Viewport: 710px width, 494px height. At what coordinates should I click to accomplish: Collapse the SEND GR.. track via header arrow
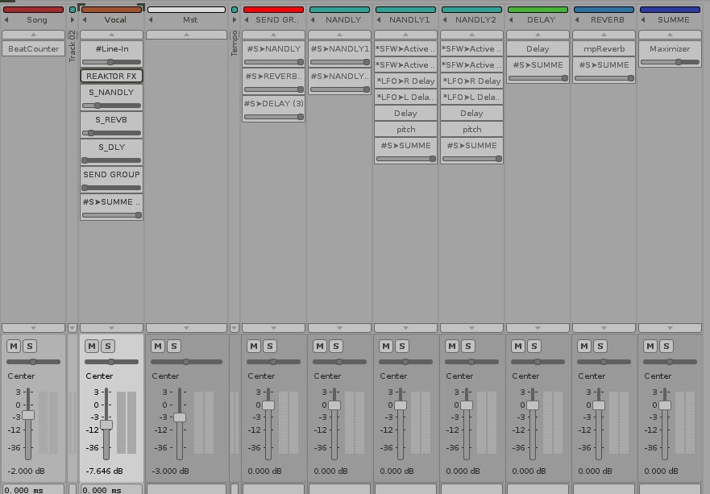point(247,20)
